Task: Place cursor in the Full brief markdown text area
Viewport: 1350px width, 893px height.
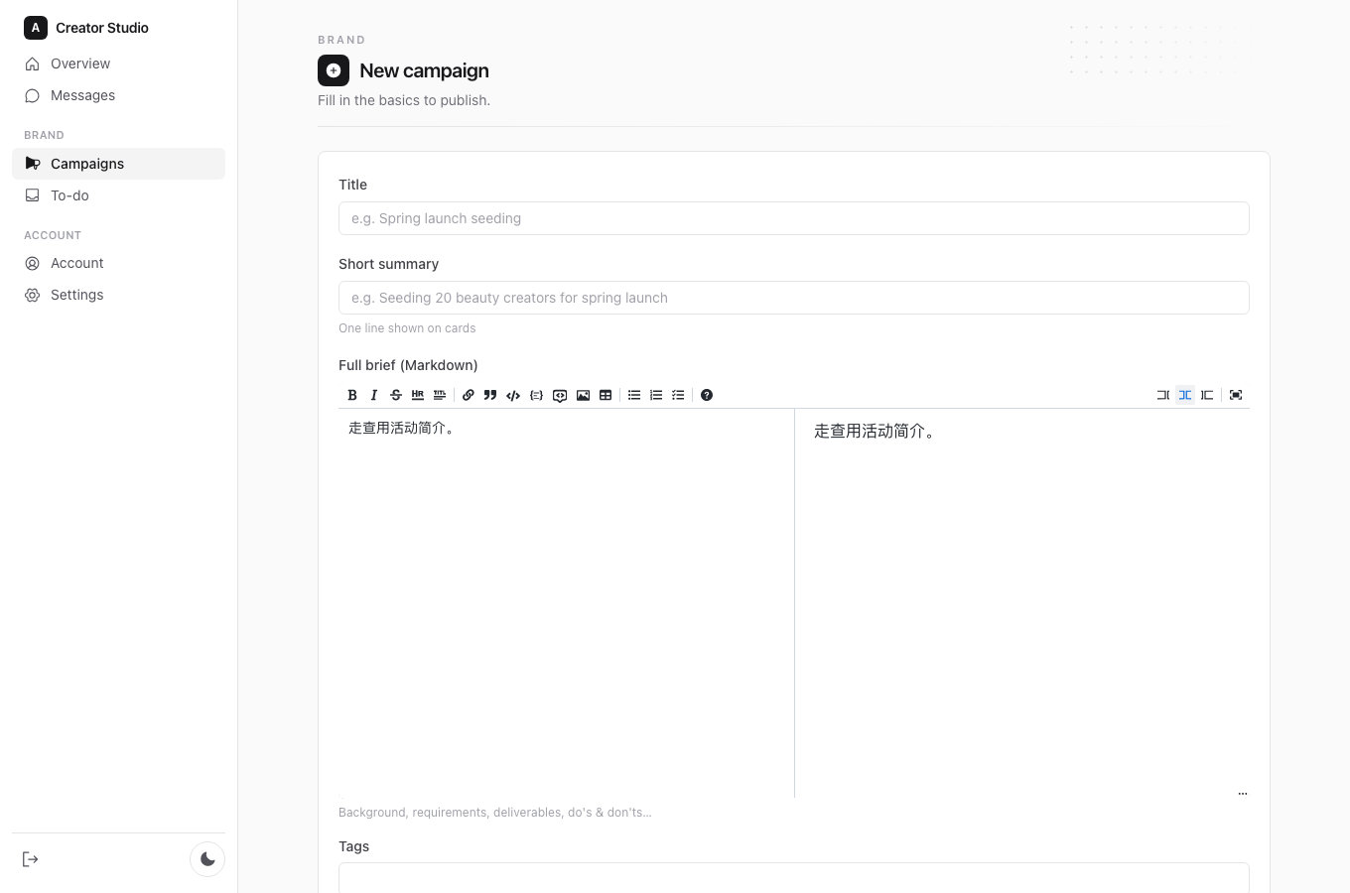Action: 566,603
